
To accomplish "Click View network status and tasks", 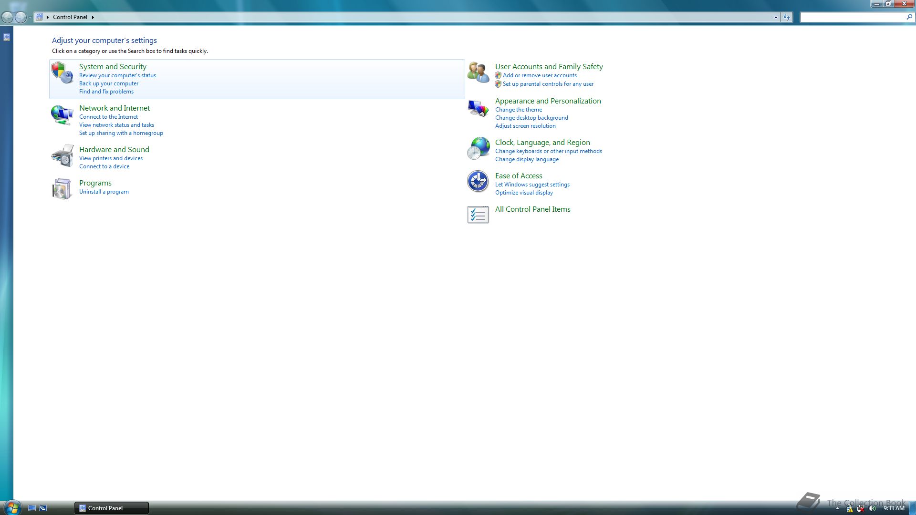I will [116, 125].
